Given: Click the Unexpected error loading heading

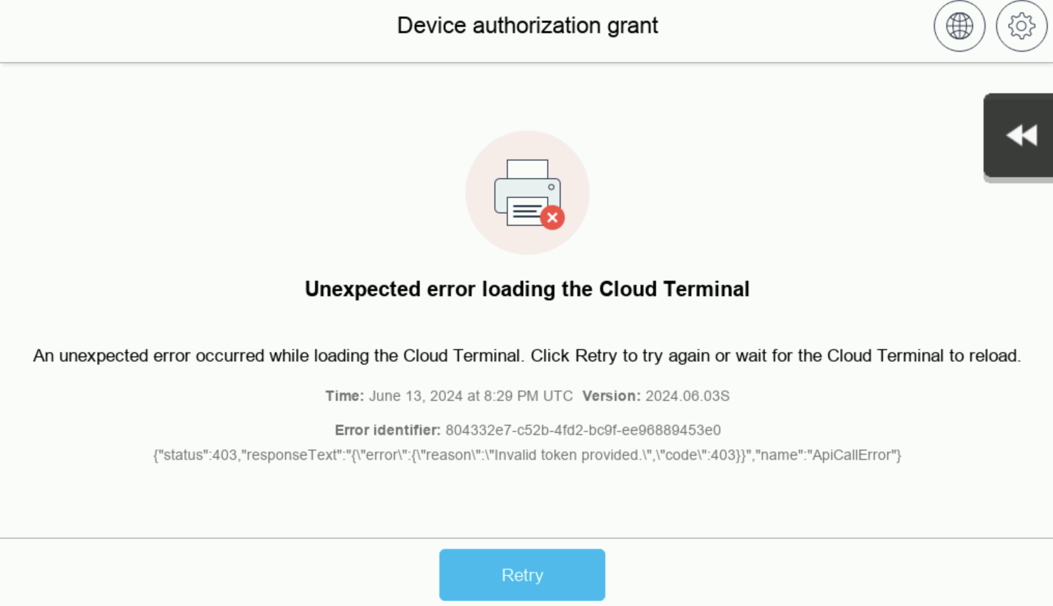Looking at the screenshot, I should [527, 289].
